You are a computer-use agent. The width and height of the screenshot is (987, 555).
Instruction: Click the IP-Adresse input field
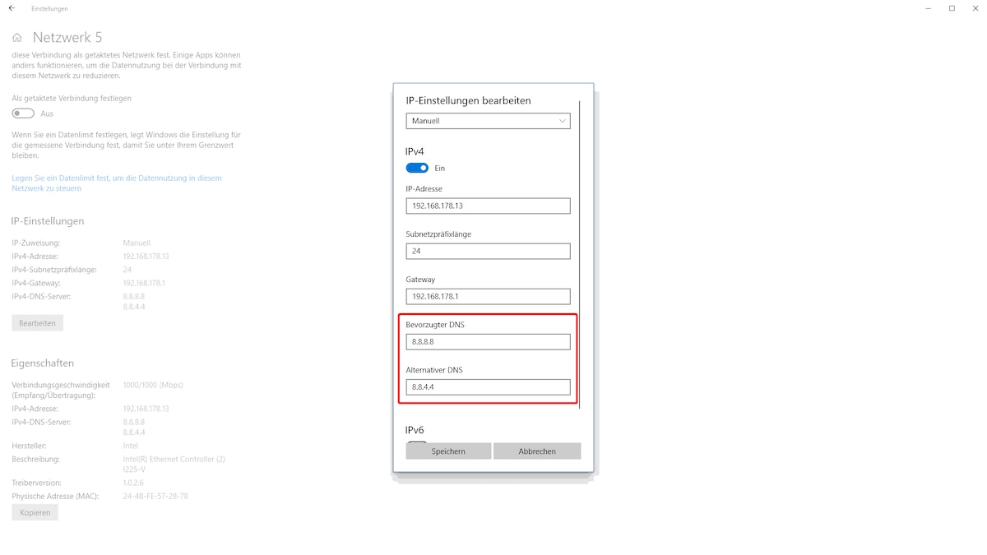(488, 206)
